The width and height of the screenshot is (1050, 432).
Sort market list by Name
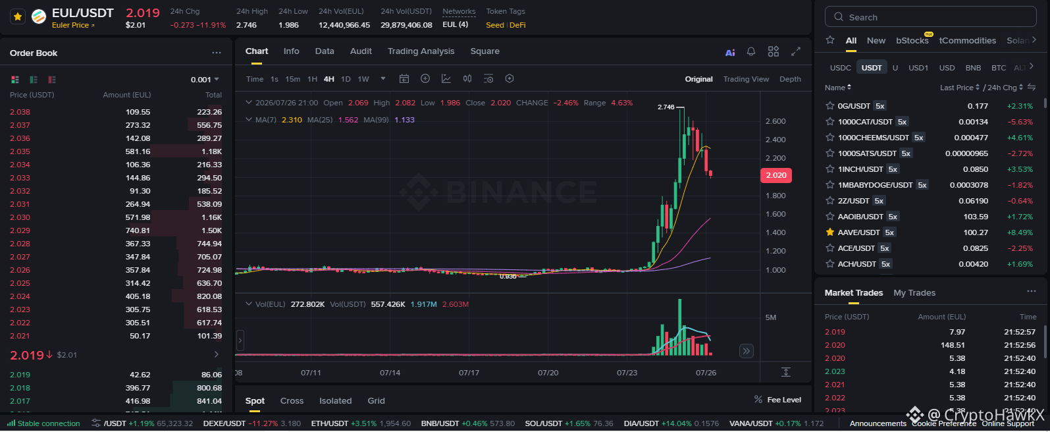click(x=838, y=88)
